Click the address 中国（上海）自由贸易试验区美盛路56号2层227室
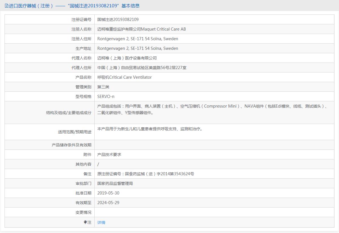339x233 pixels. pos(142,68)
